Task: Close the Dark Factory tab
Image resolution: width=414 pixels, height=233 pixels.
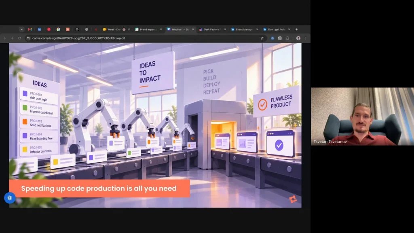Action: [225, 29]
